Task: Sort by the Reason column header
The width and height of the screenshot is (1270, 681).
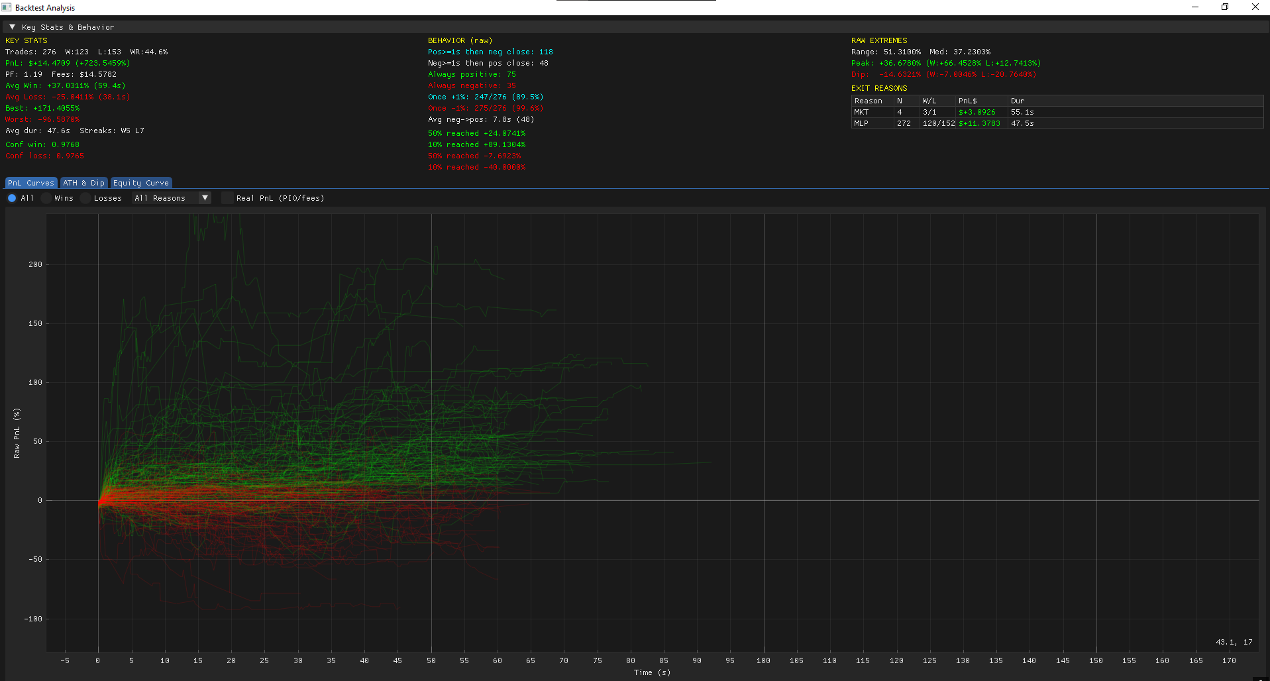Action: pos(869,101)
